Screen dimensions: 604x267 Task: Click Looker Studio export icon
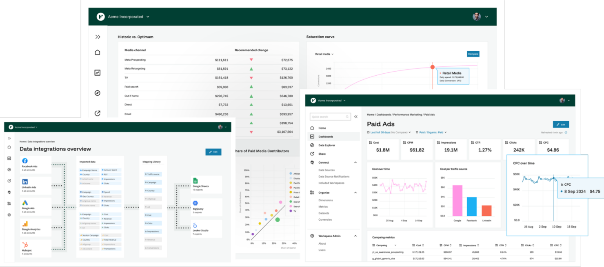coord(195,225)
